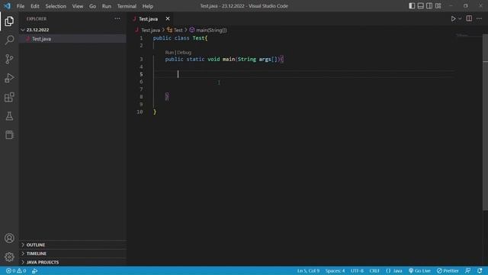The height and width of the screenshot is (275, 488).
Task: Click the status bar icon right of warnings
Action: 34,270
